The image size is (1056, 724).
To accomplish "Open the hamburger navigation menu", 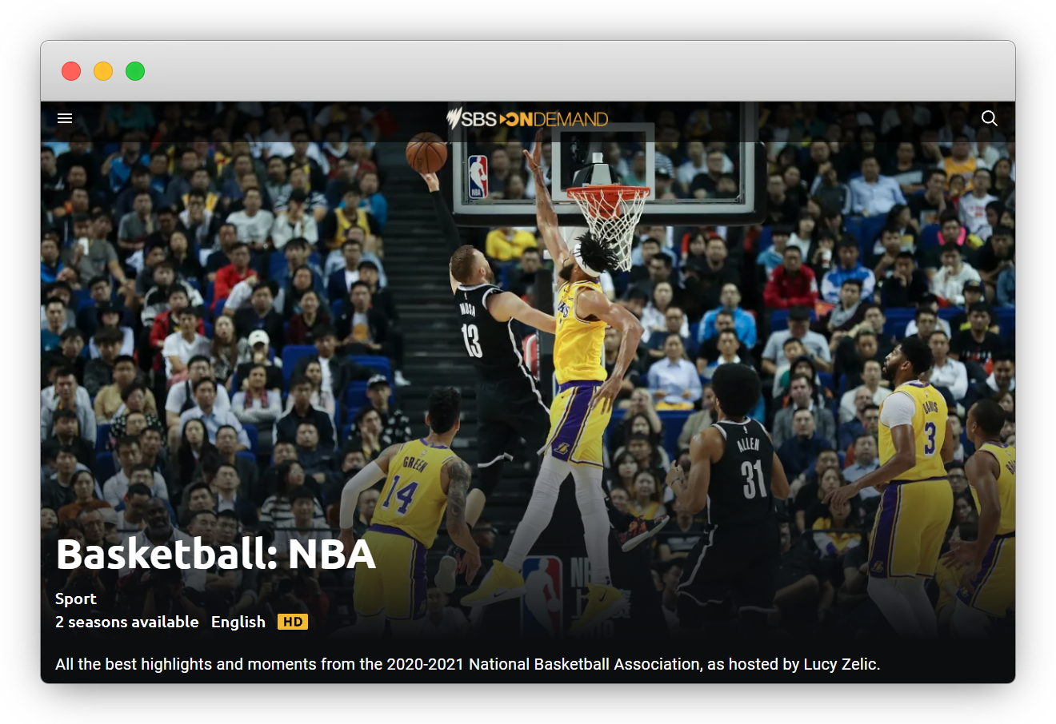I will tap(65, 118).
